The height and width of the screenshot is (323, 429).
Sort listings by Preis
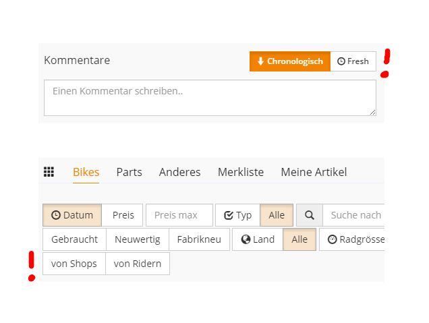click(x=122, y=215)
